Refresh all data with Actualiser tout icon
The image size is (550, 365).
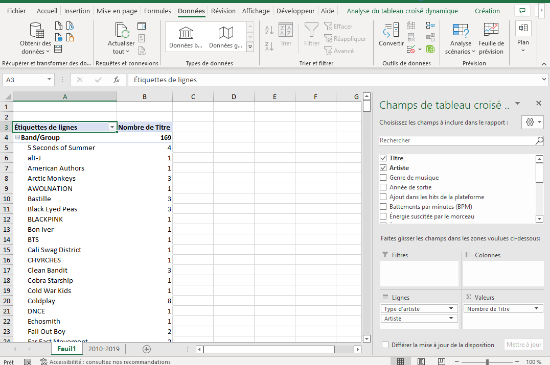(121, 38)
